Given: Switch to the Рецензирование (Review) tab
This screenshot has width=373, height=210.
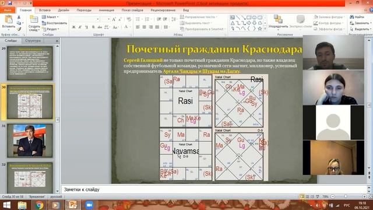Looking at the screenshot, I should point(163,10).
